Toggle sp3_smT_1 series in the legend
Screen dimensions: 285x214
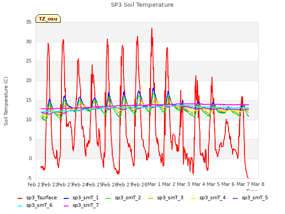point(81,198)
